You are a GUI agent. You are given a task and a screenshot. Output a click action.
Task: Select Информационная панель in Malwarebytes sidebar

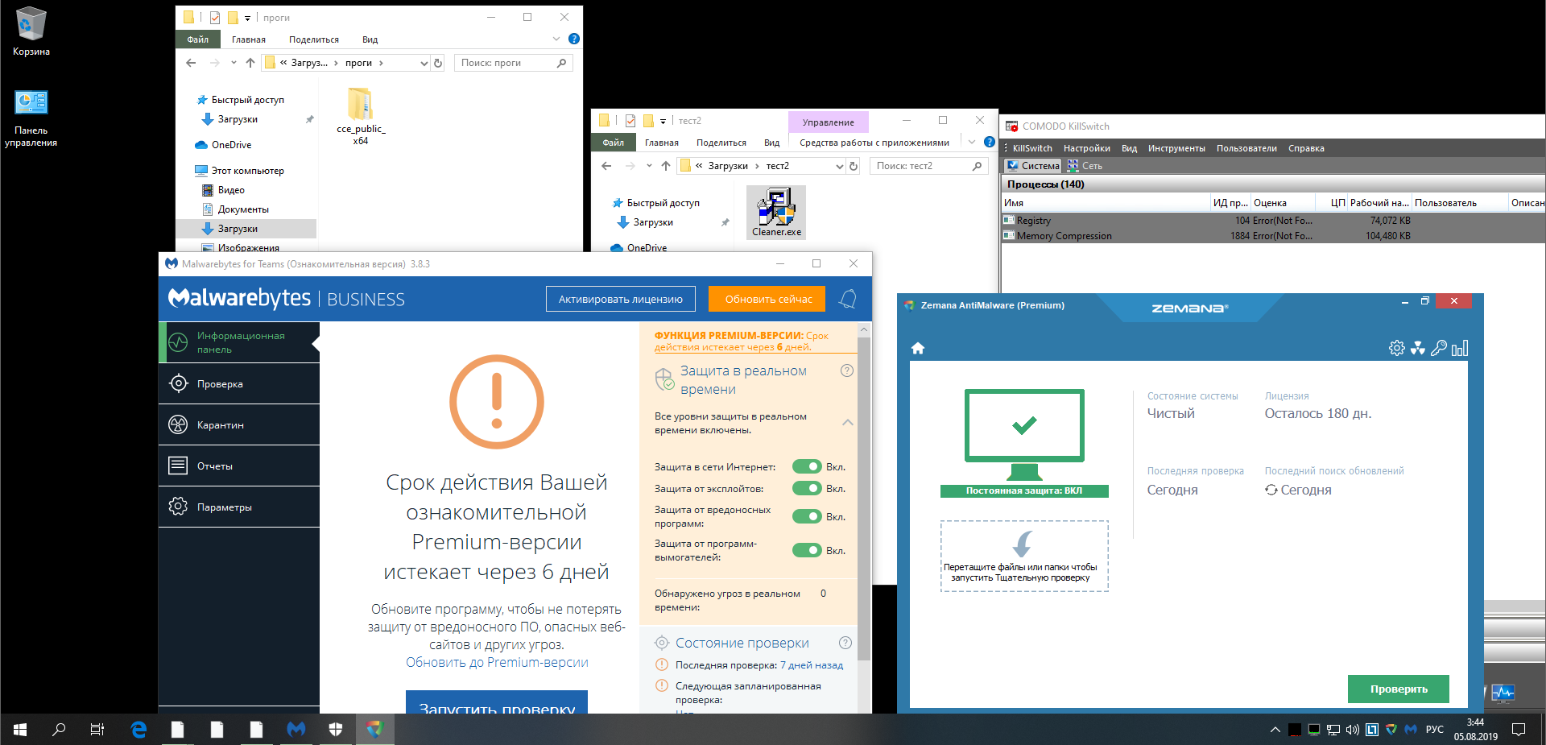pos(239,342)
